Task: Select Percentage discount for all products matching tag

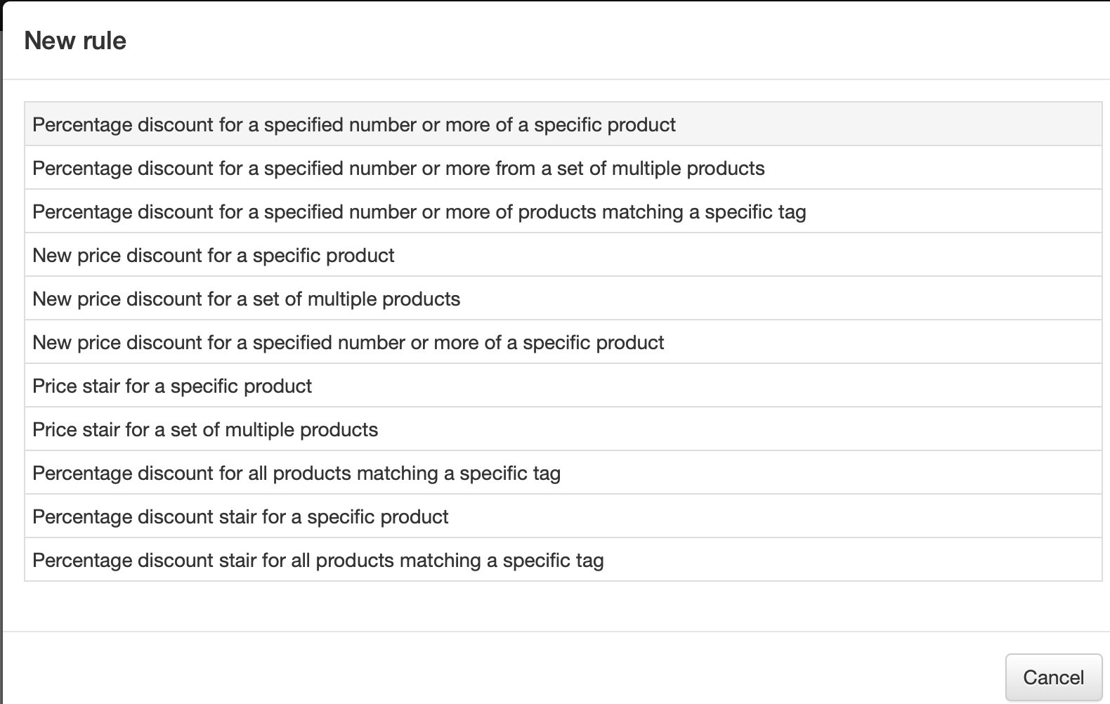Action: pos(296,474)
